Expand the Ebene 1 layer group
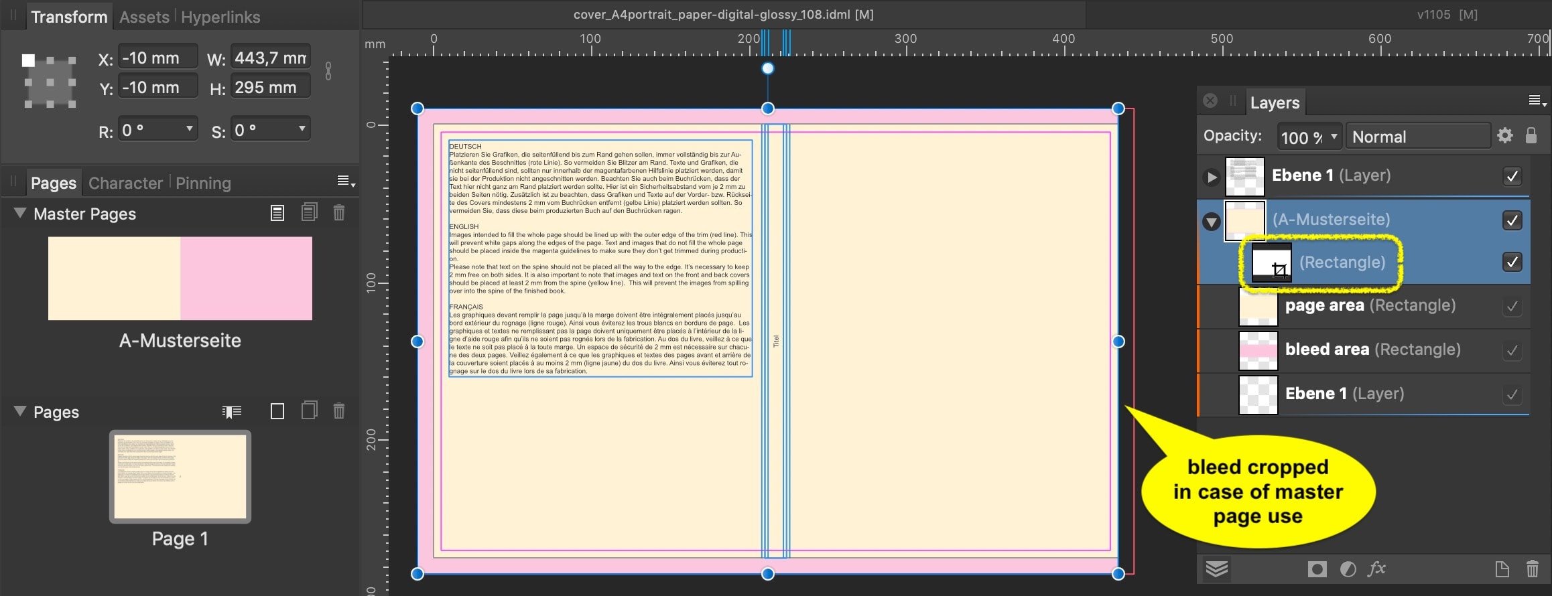Image resolution: width=1552 pixels, height=596 pixels. pos(1212,177)
